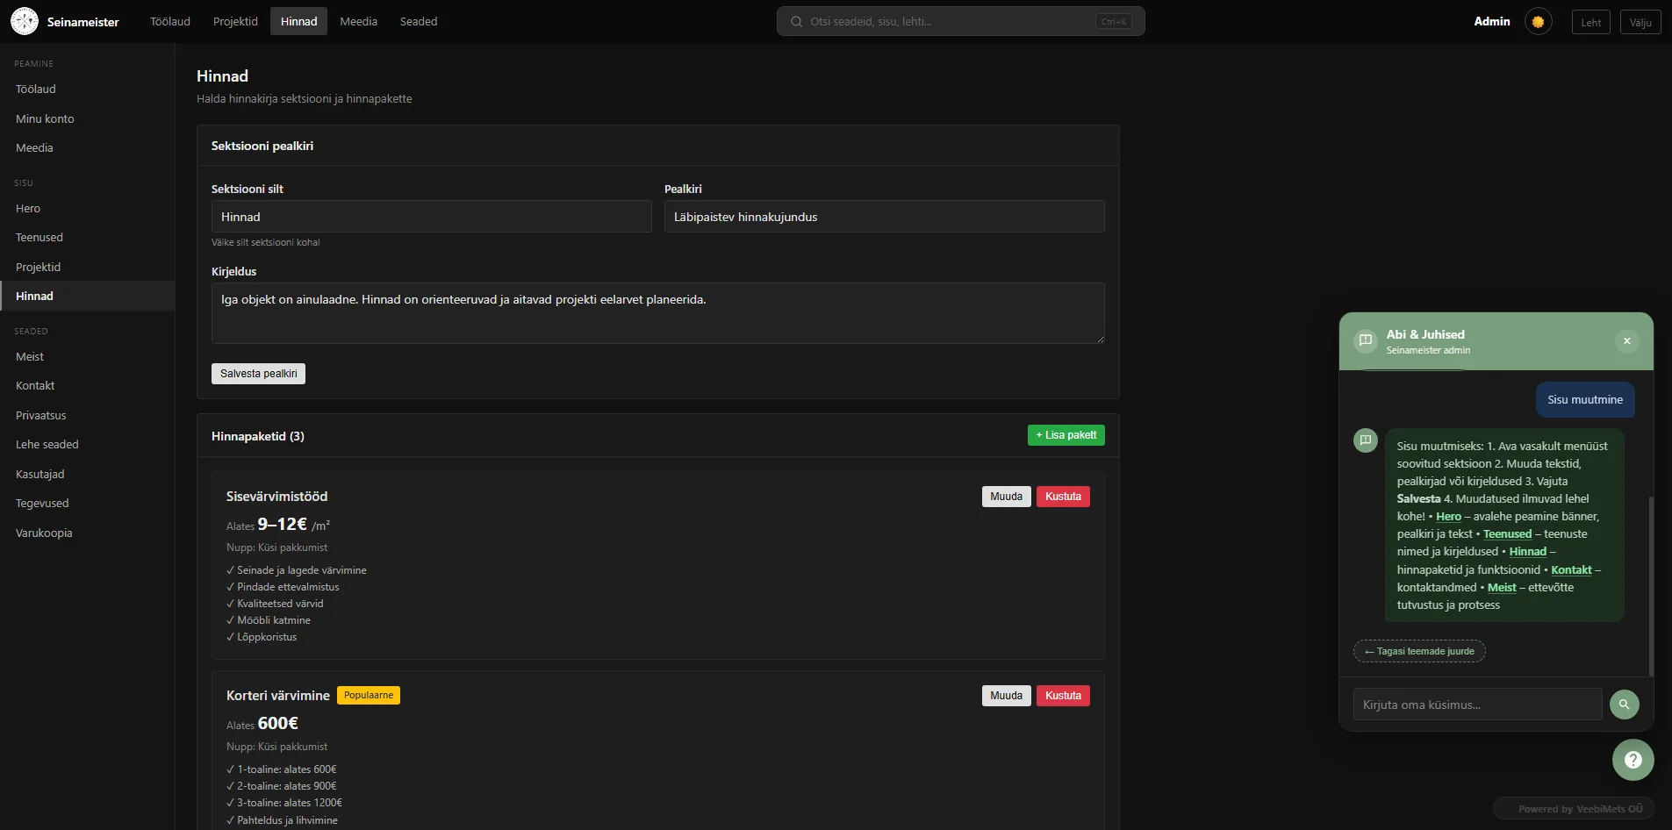The width and height of the screenshot is (1672, 830).
Task: Delete the Korteri värvimine package with Kustuta
Action: pyautogui.click(x=1062, y=696)
